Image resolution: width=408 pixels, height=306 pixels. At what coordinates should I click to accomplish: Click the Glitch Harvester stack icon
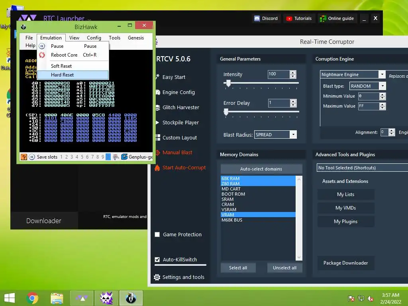[x=158, y=108]
